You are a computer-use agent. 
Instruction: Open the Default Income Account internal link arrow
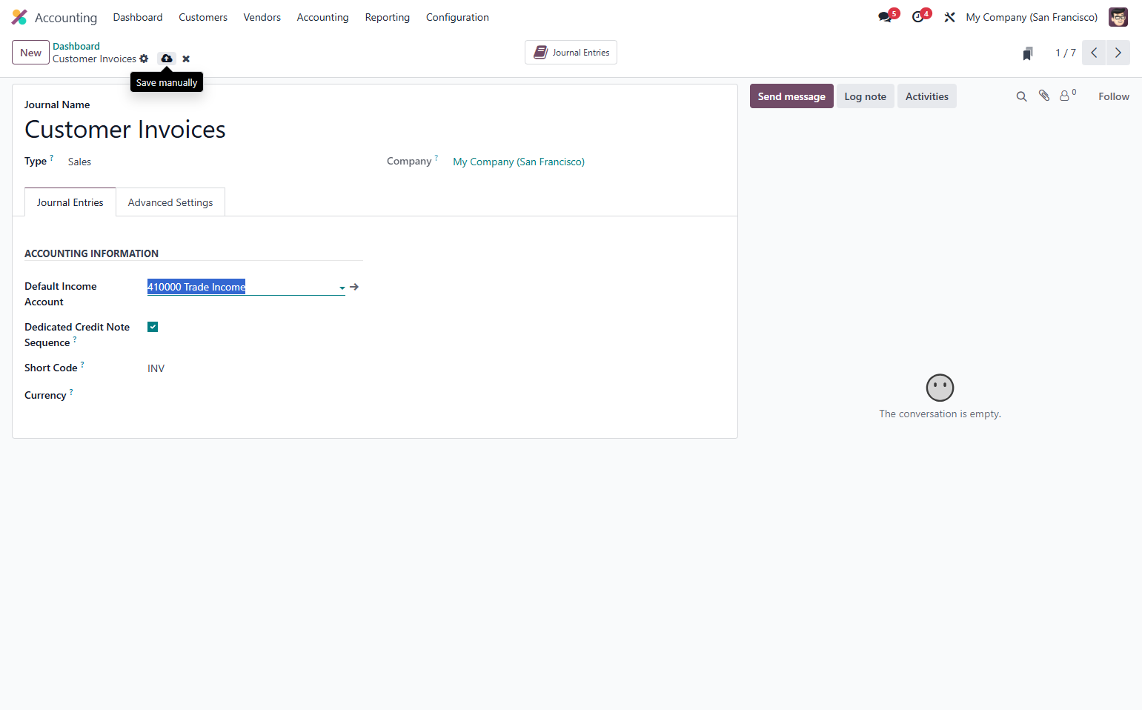354,287
